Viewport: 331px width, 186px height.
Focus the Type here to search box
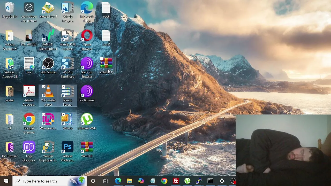click(x=50, y=181)
